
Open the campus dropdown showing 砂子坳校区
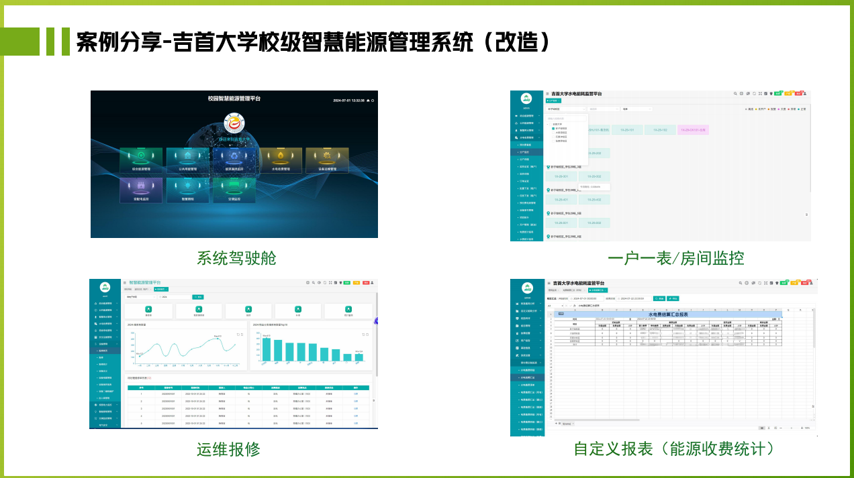tap(565, 109)
